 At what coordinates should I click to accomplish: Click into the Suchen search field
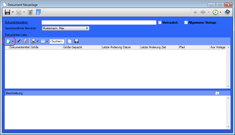[x=57, y=41]
